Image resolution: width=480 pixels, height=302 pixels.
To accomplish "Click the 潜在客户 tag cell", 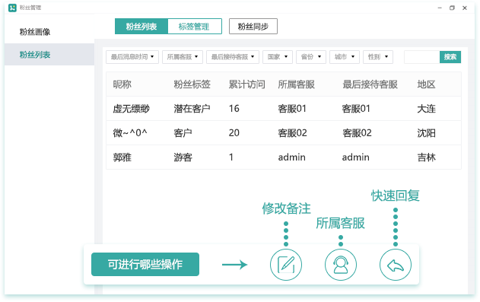I will pyautogui.click(x=192, y=109).
